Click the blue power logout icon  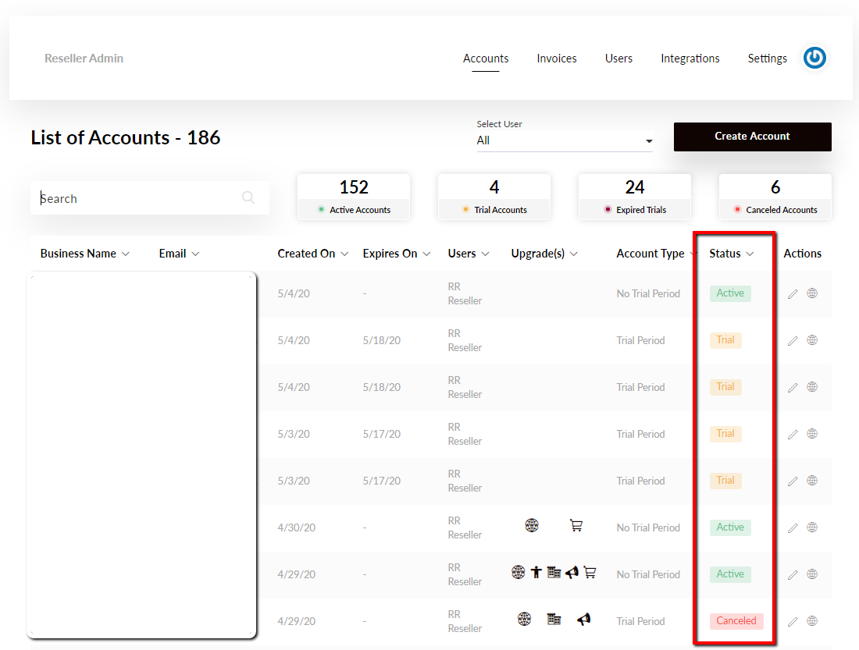[814, 58]
